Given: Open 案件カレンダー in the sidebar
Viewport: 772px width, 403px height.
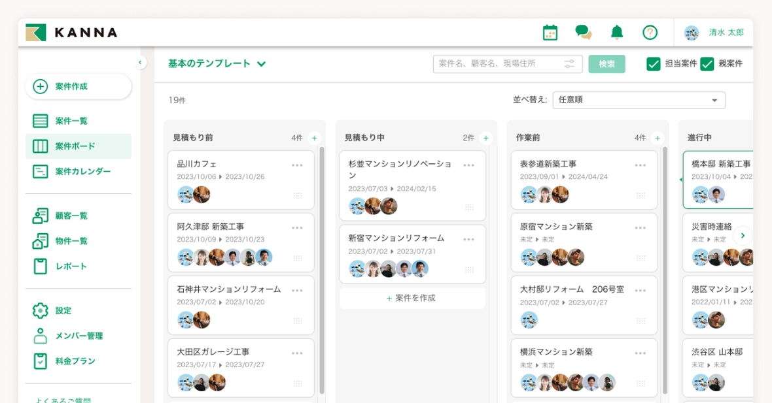Looking at the screenshot, I should point(79,172).
